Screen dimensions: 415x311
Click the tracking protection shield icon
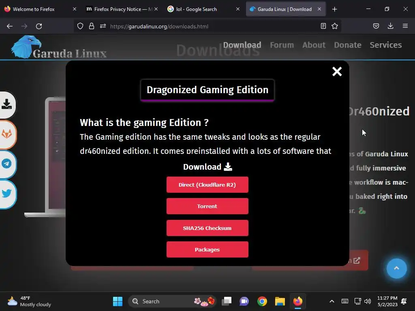[x=80, y=26]
